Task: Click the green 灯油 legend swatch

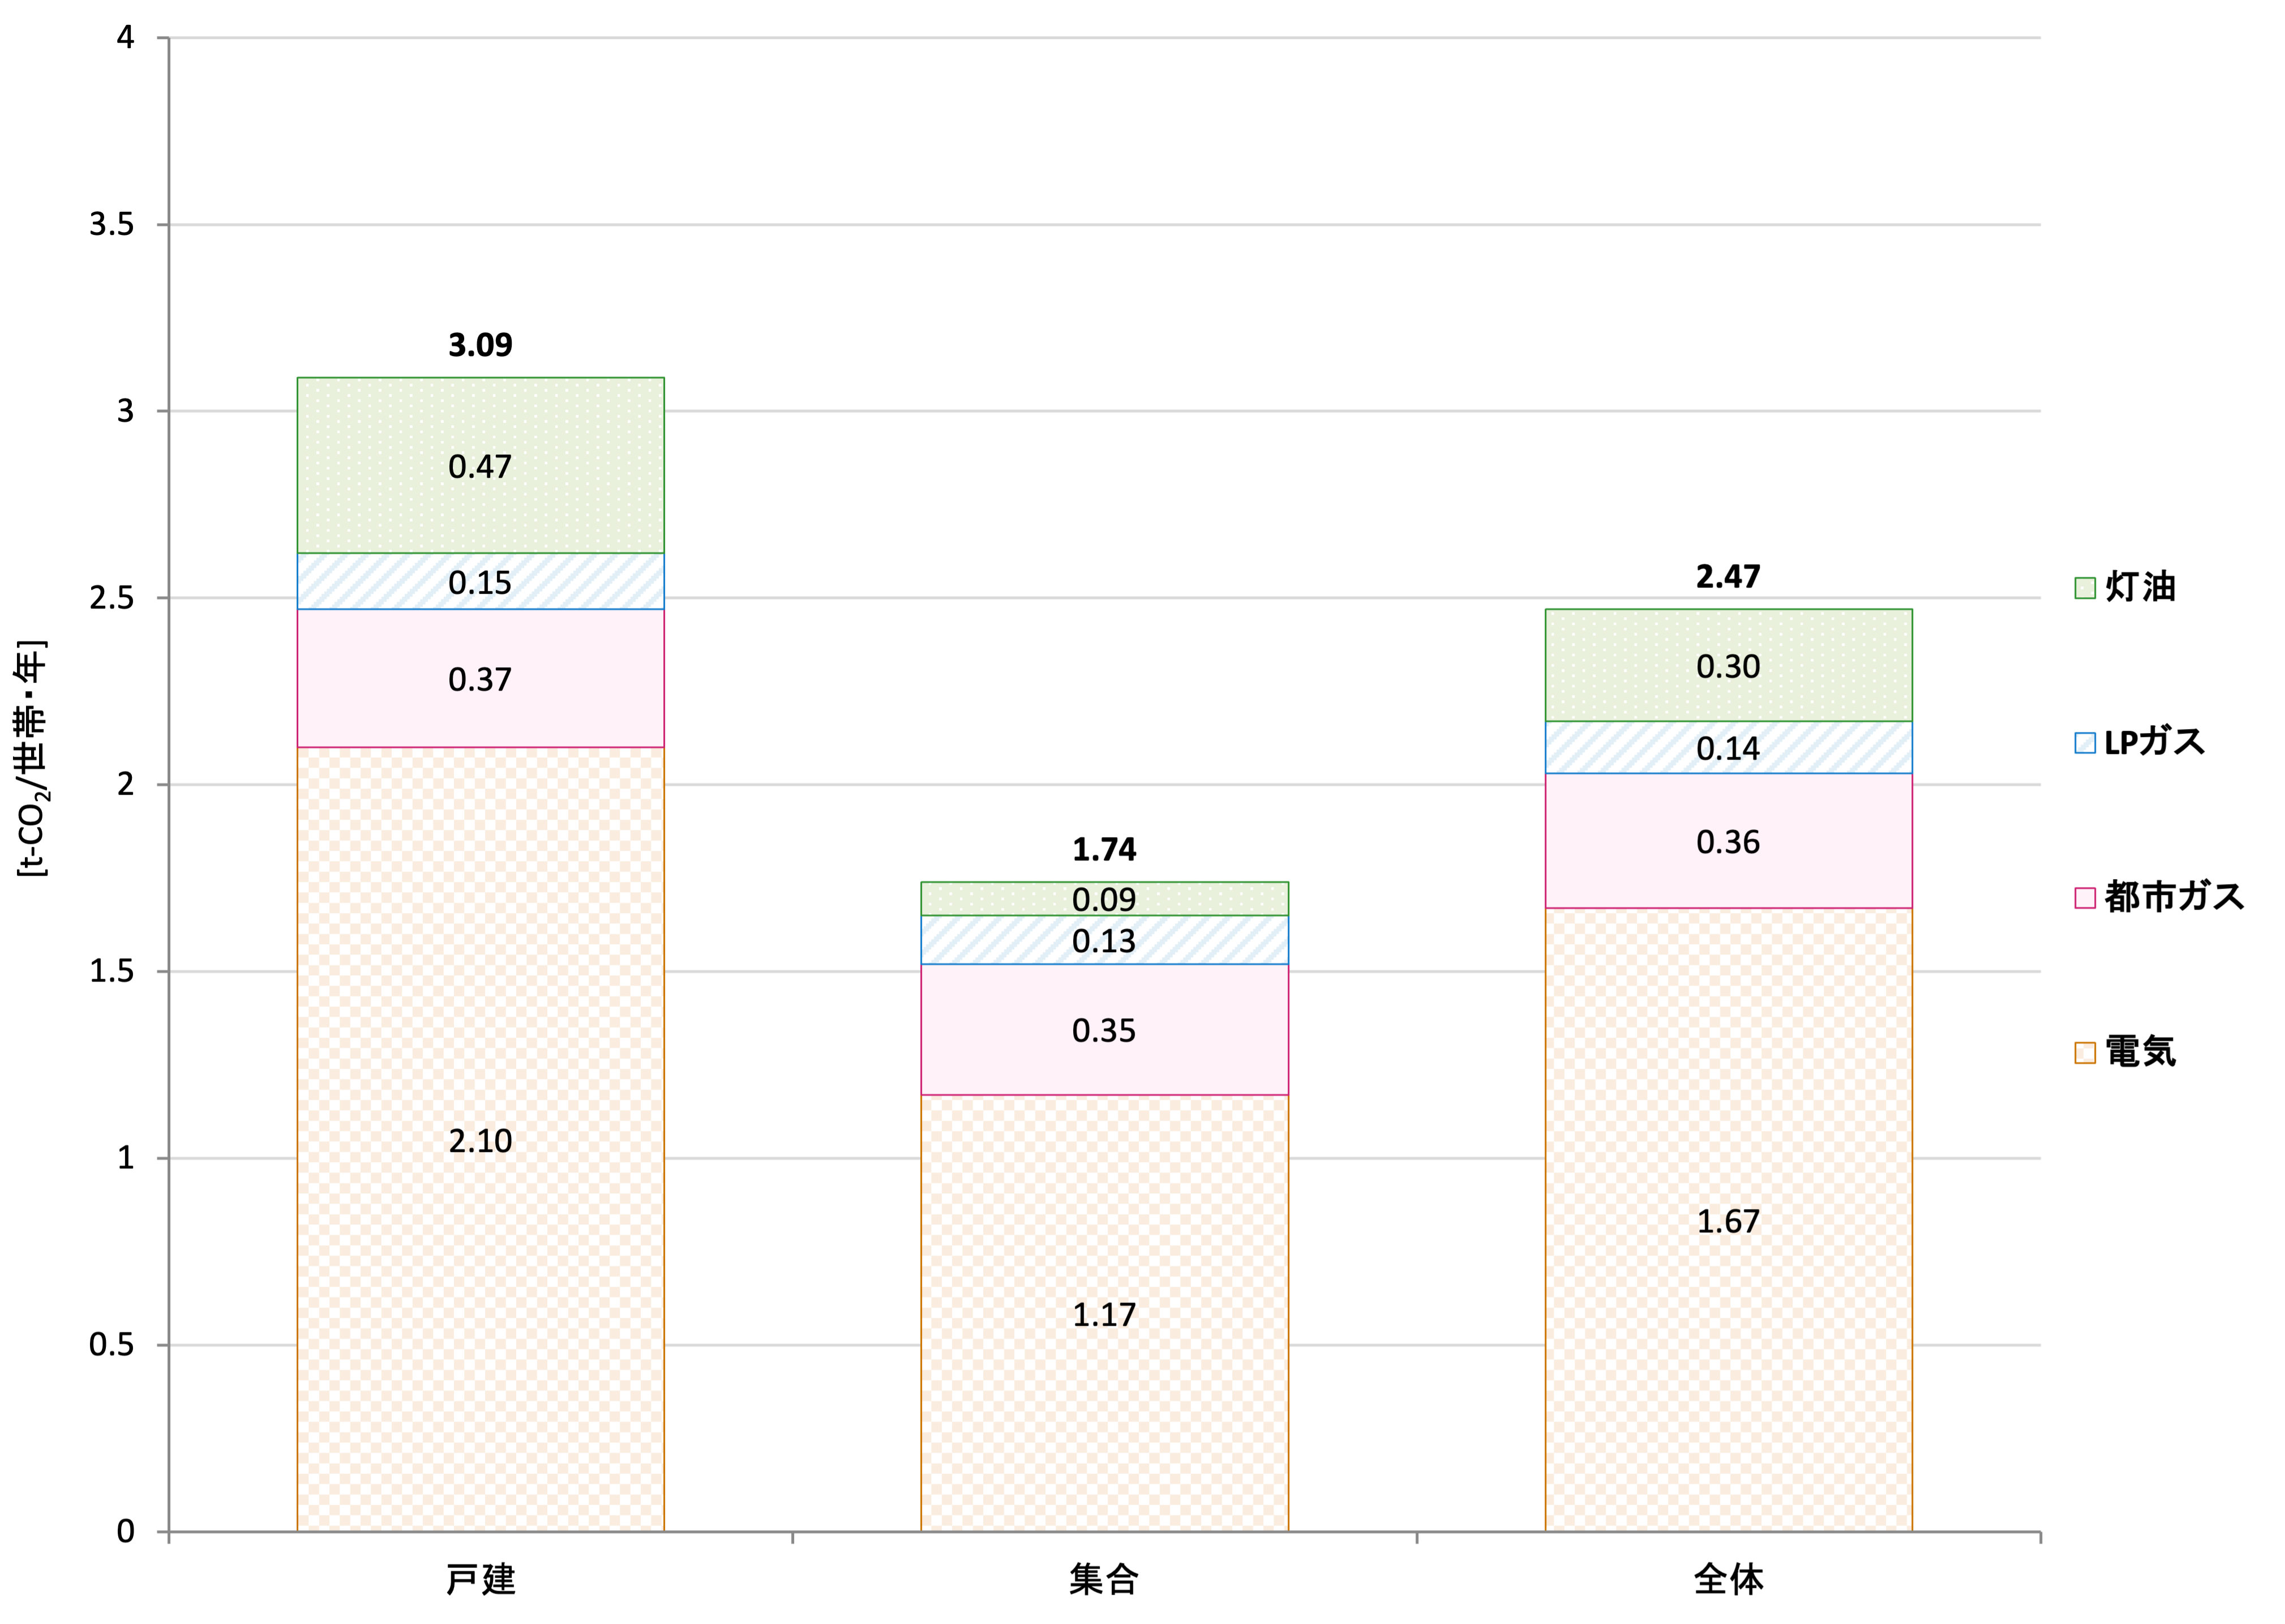Action: pyautogui.click(x=2085, y=588)
